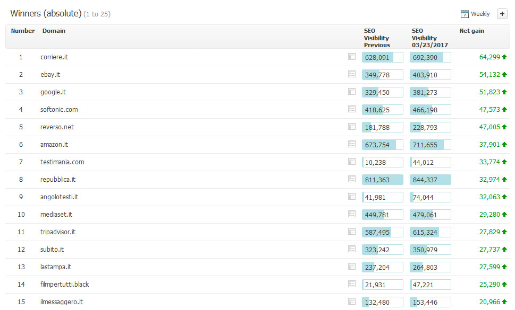Click previous visibility value 449,781
The image size is (515, 310).
click(x=377, y=215)
